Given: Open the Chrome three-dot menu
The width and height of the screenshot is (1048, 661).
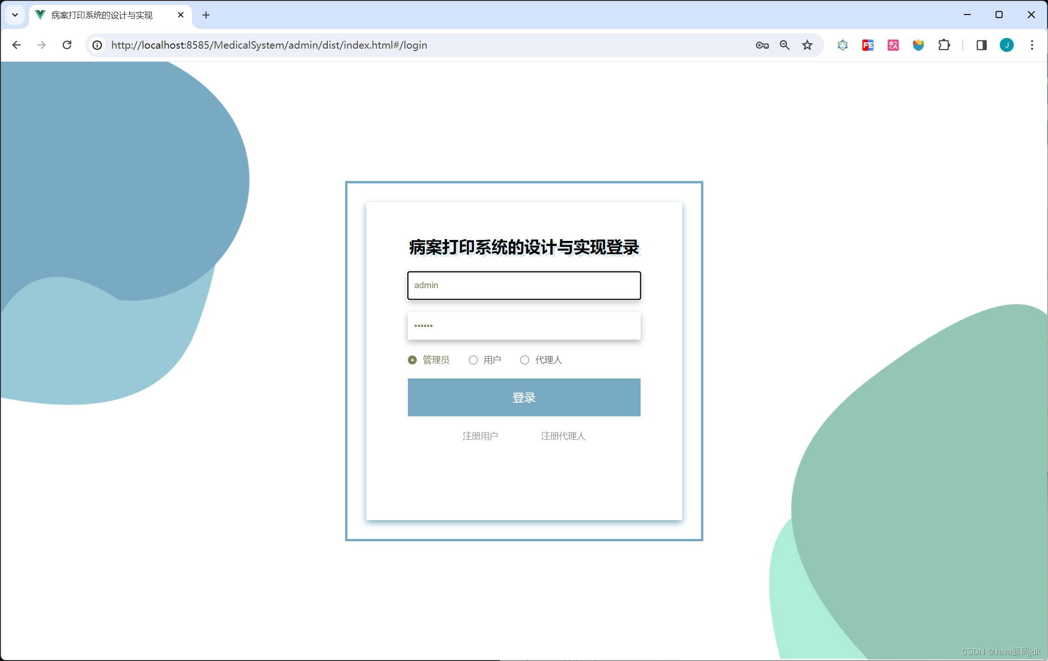Looking at the screenshot, I should (1032, 45).
